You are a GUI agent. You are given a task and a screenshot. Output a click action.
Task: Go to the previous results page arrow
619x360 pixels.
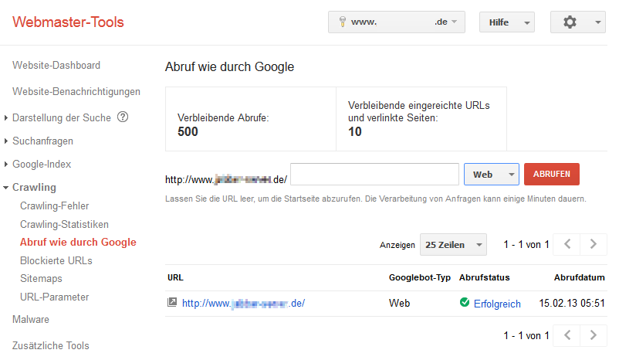(567, 244)
